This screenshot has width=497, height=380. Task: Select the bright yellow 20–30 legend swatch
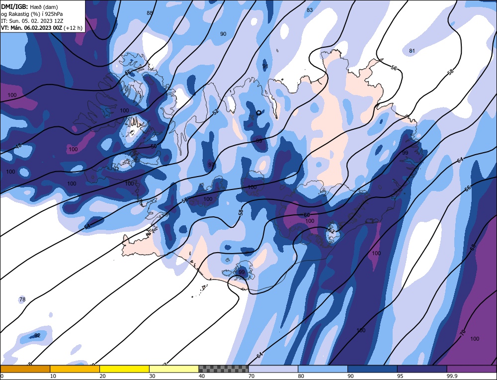tap(124, 369)
